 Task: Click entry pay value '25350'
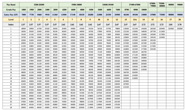click(108, 15)
